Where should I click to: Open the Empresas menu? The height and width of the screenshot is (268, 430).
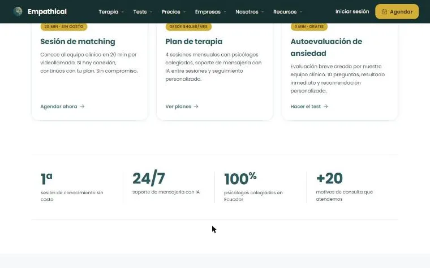[208, 12]
